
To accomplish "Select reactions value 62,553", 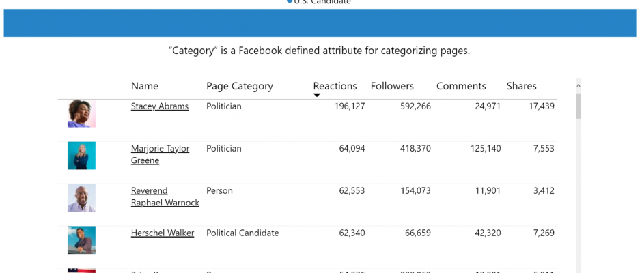I will click(x=352, y=190).
